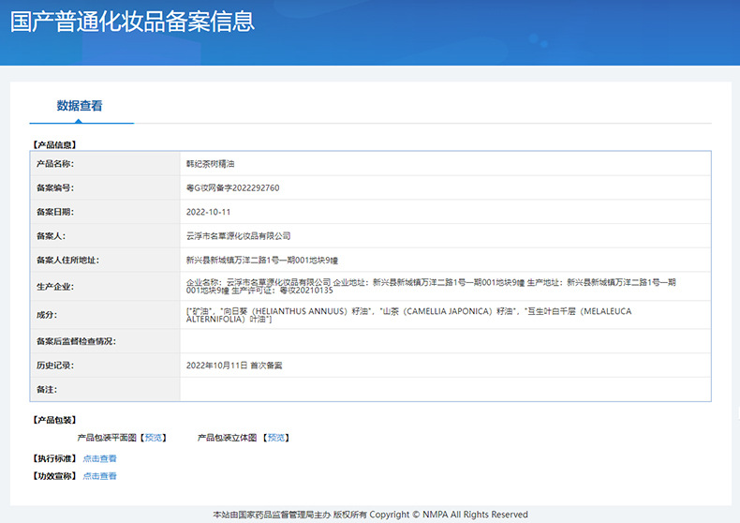This screenshot has height=523, width=740.
Task: Open the 数据查看 tab
Action: [x=80, y=106]
